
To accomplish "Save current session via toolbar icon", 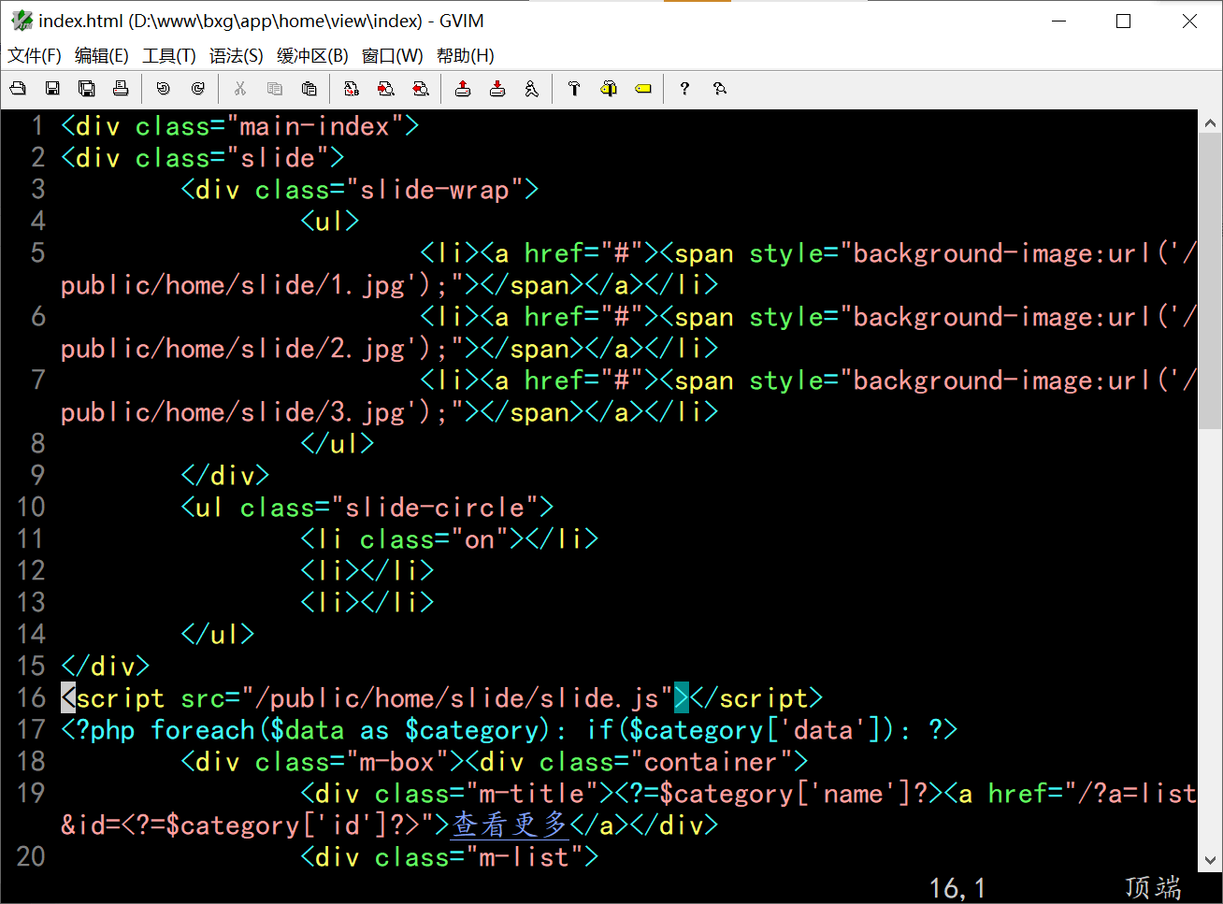I will (497, 89).
